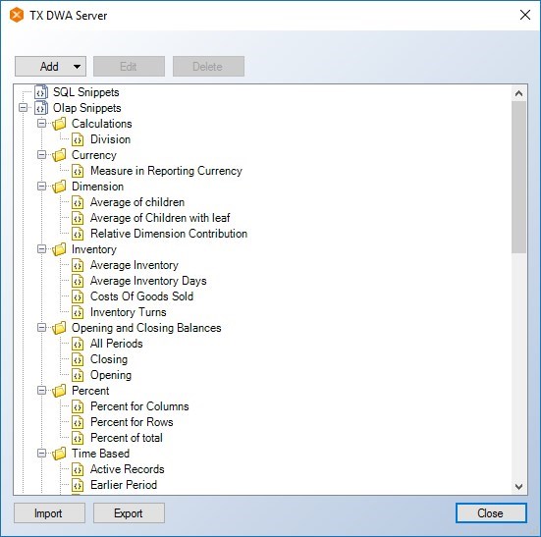
Task: Click the Calculations folder icon
Action: point(59,124)
